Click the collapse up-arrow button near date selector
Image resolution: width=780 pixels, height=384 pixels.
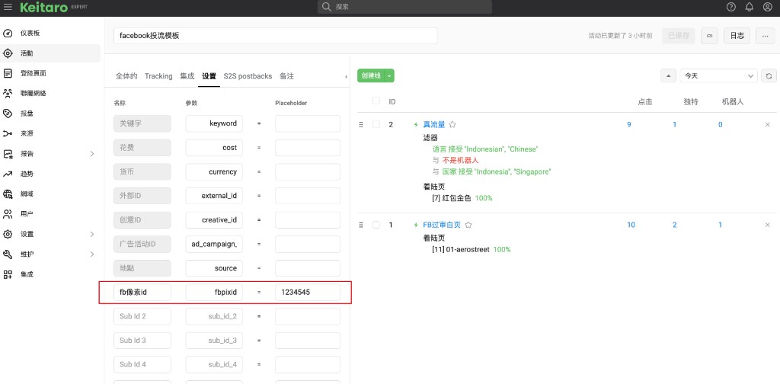point(668,76)
